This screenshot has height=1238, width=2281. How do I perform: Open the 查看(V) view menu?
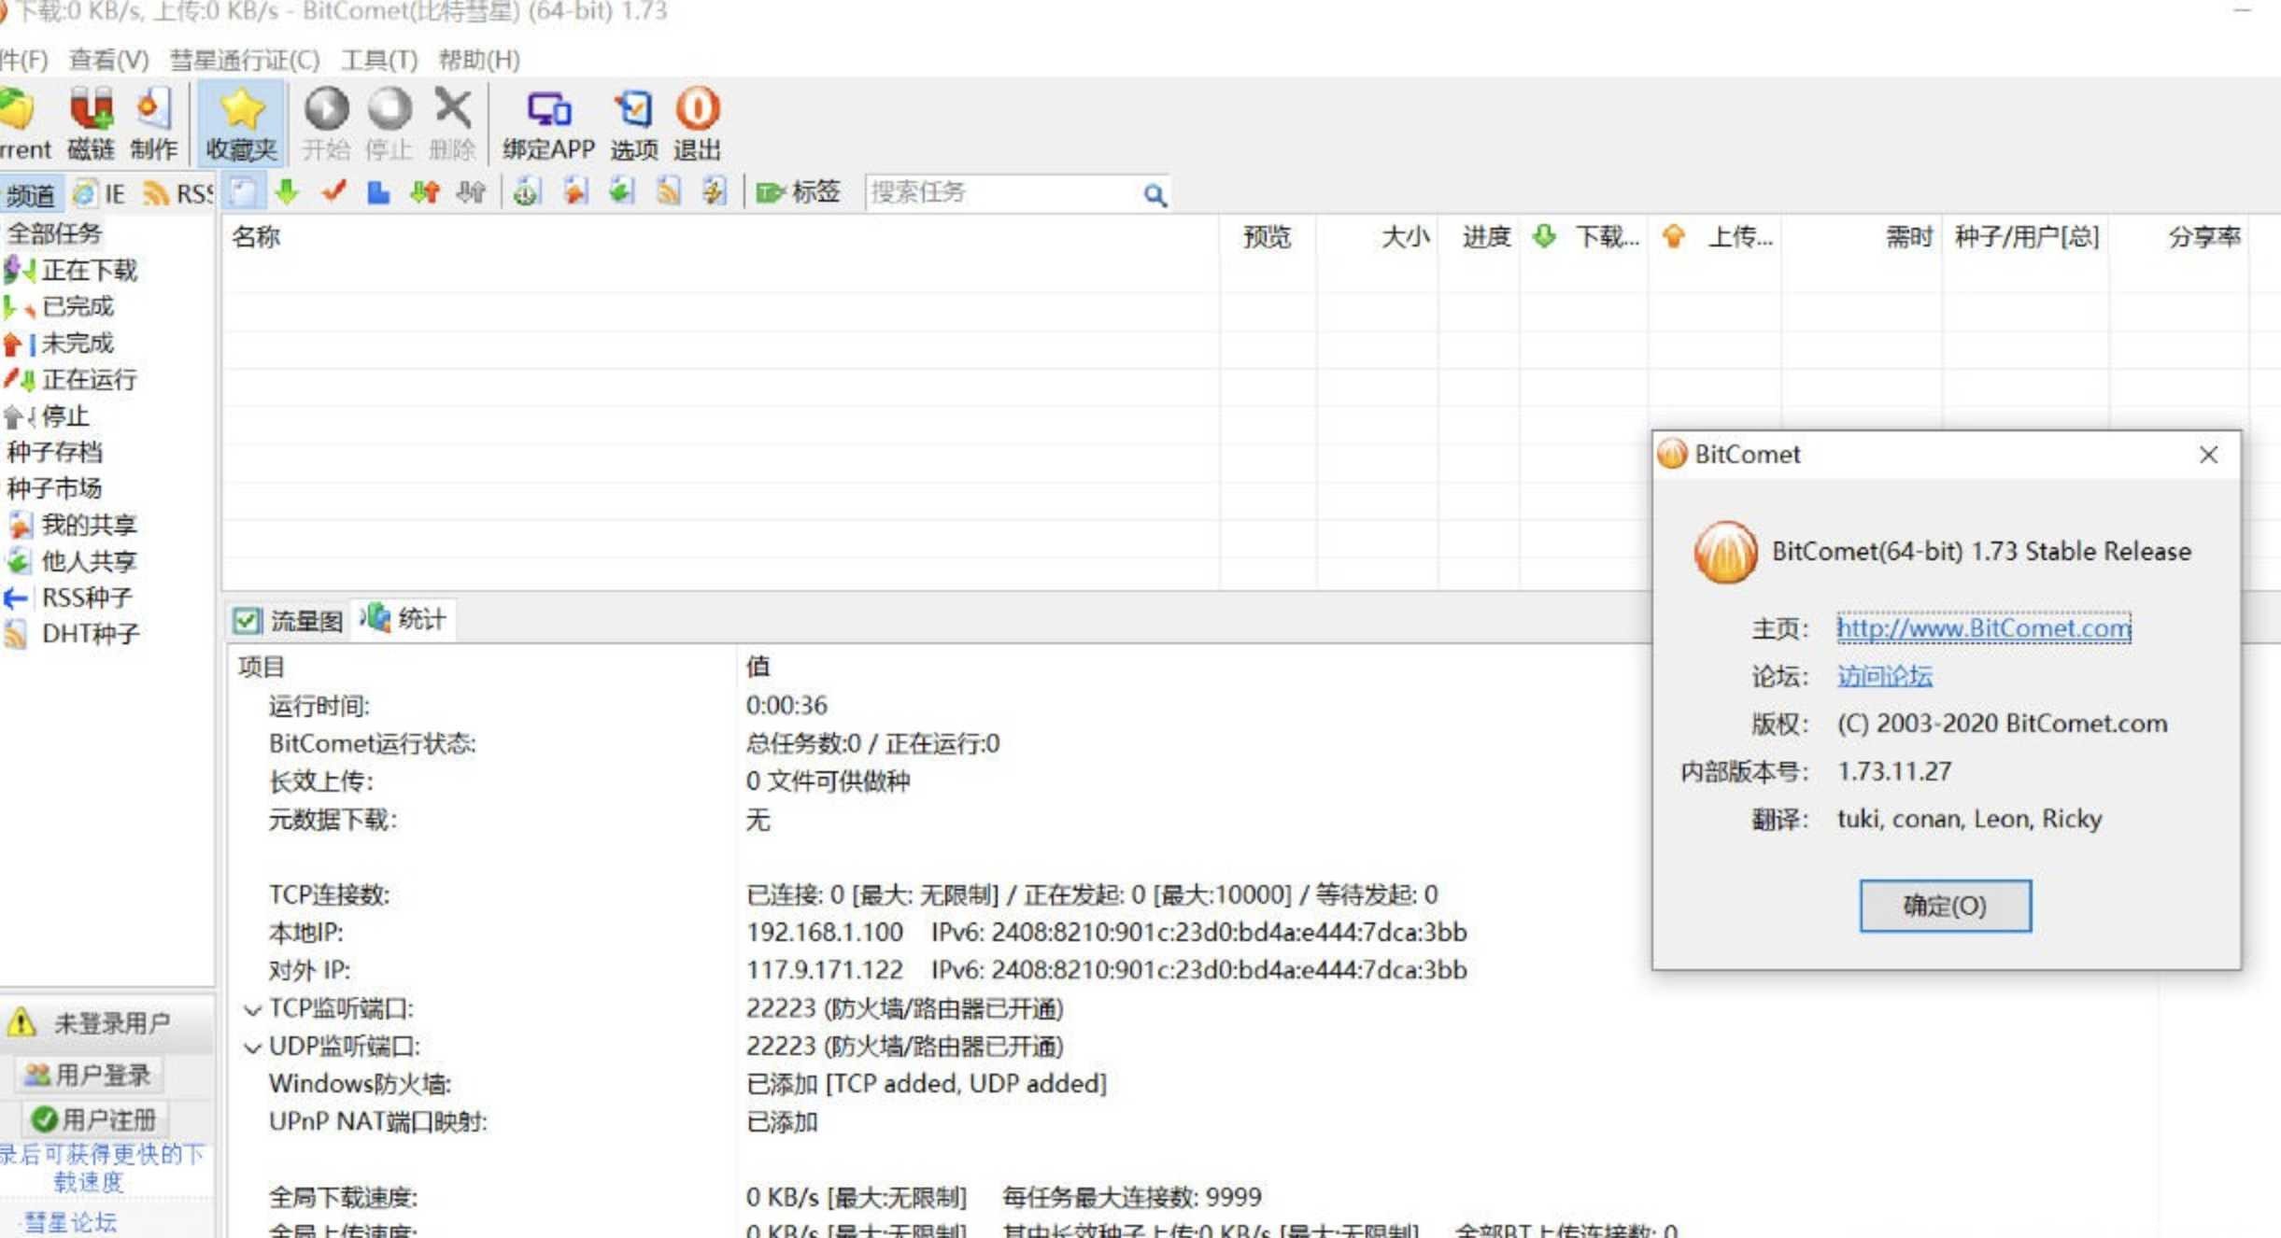108,60
